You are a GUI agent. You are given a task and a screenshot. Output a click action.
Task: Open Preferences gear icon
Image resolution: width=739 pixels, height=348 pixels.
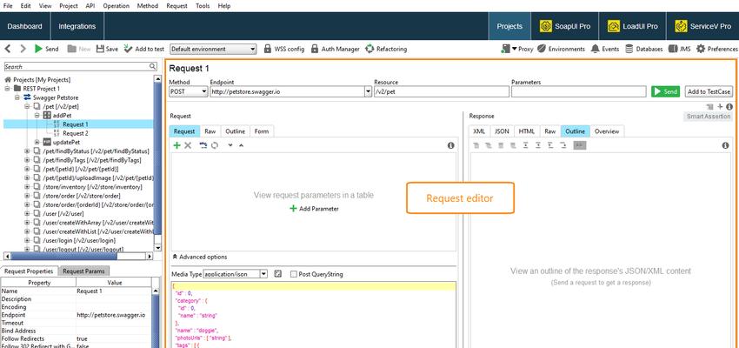click(x=701, y=49)
